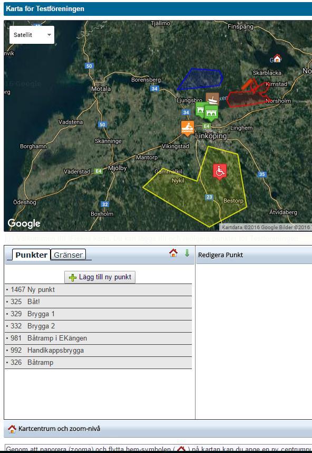Click the house home symbol on the map
Screen dimensions: 312x453
click(x=277, y=59)
